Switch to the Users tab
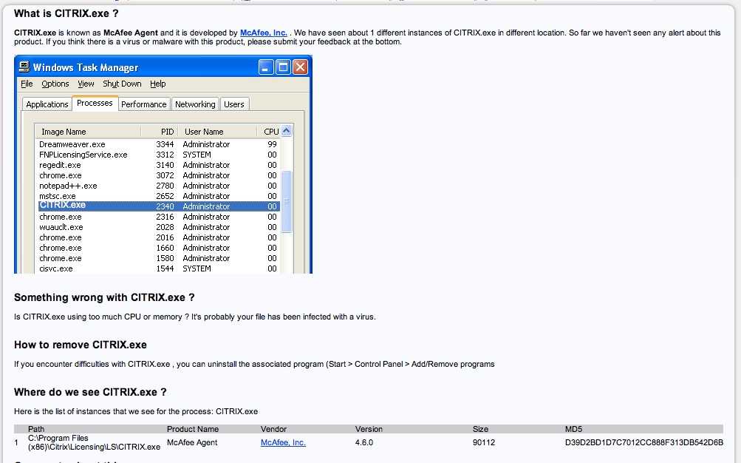Viewport: 741px width, 463px height. (x=234, y=104)
